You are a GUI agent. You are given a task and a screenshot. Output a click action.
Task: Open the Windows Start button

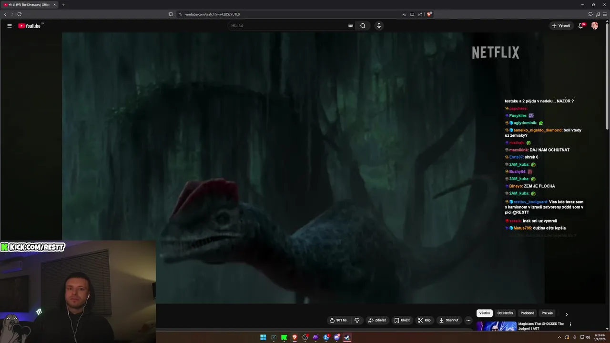tap(263, 337)
